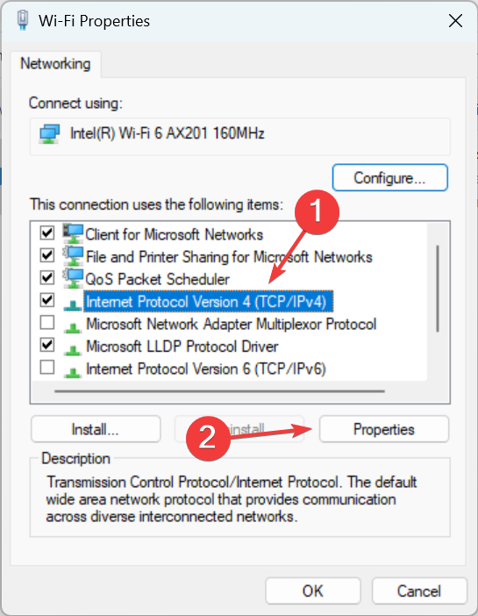
Task: Click the Client for Microsoft Networks icon
Action: (74, 233)
